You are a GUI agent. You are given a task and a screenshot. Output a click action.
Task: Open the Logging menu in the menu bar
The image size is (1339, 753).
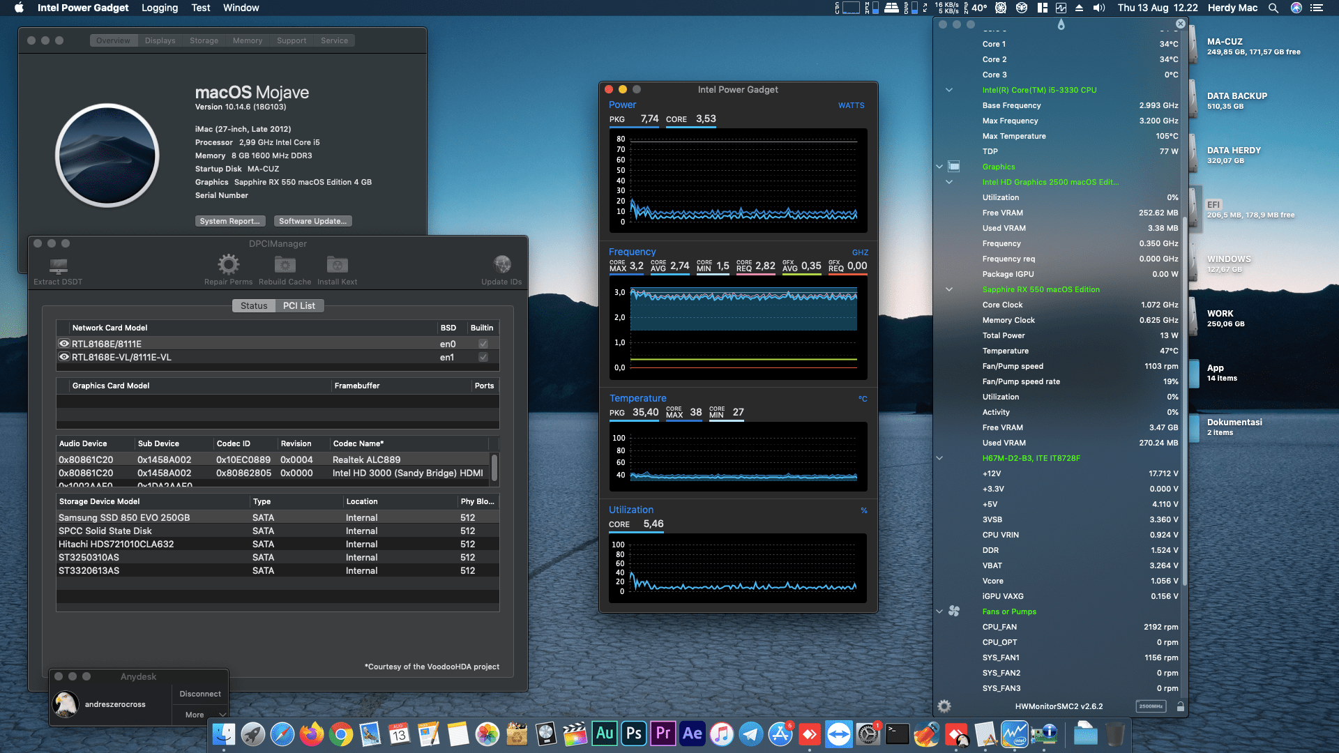159,8
